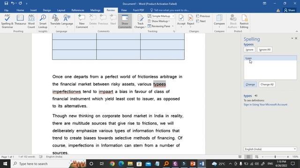Switch to Print Layout view
300x168 pixels.
(x=248, y=157)
